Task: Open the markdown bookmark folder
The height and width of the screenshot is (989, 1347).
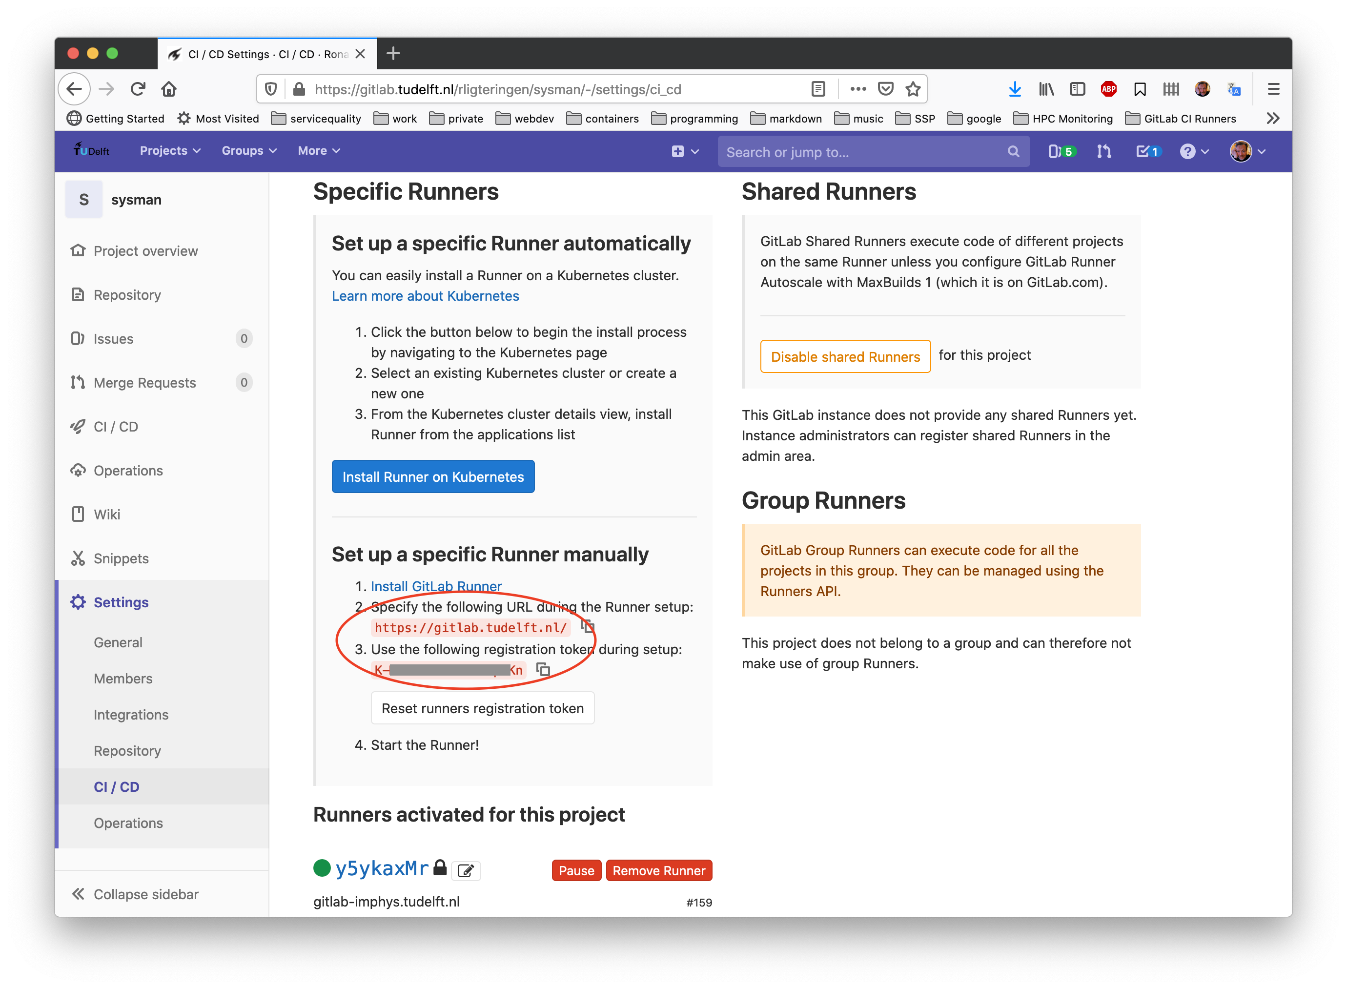Action: click(786, 118)
